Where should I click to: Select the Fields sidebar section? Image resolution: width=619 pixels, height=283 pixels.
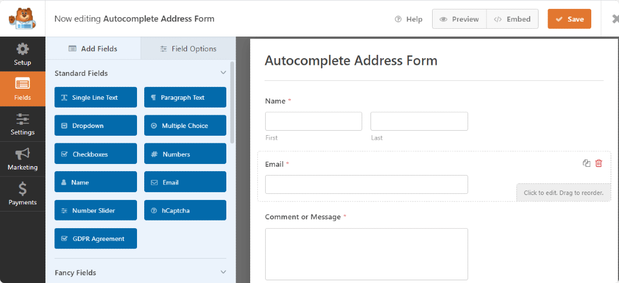23,89
